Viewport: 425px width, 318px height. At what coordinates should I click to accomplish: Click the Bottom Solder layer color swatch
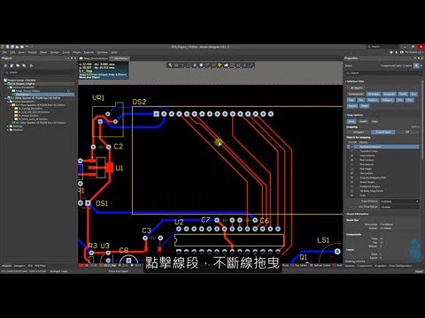point(312,266)
